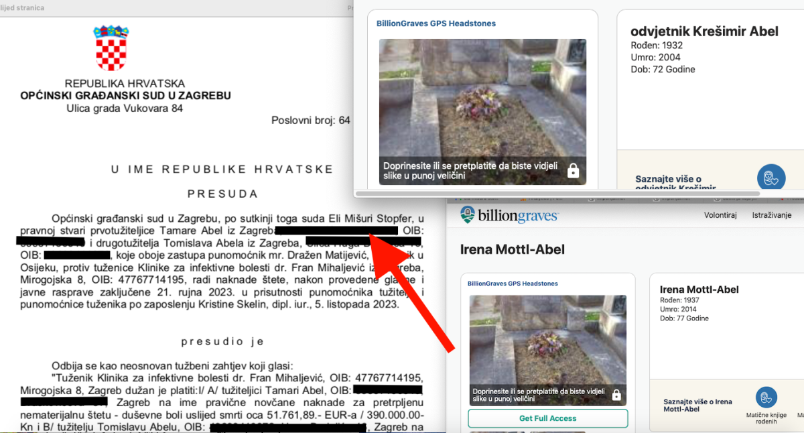Select the text Dob: 72 Godine
This screenshot has width=804, height=433.
pyautogui.click(x=663, y=70)
